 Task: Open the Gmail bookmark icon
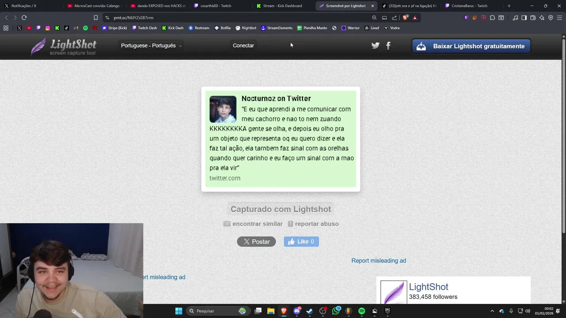tap(76, 28)
